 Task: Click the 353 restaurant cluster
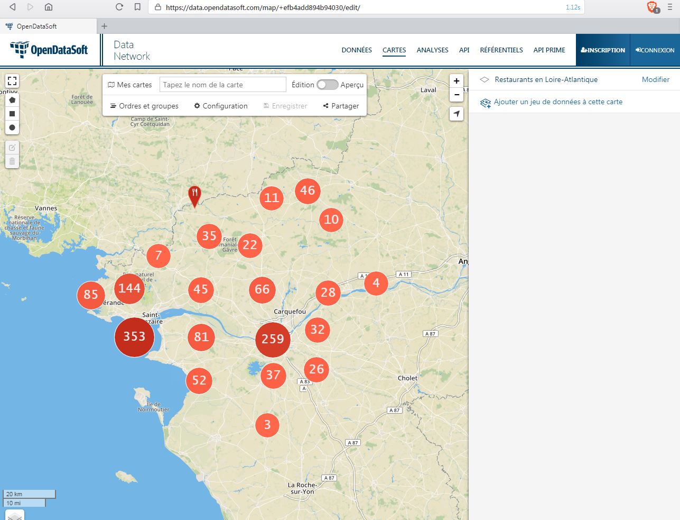coord(134,336)
